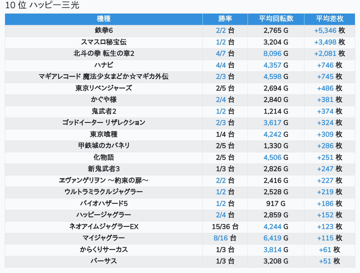Click the +486 value for 東京リベンジャーズ
The width and height of the screenshot is (360, 273).
coord(325,88)
